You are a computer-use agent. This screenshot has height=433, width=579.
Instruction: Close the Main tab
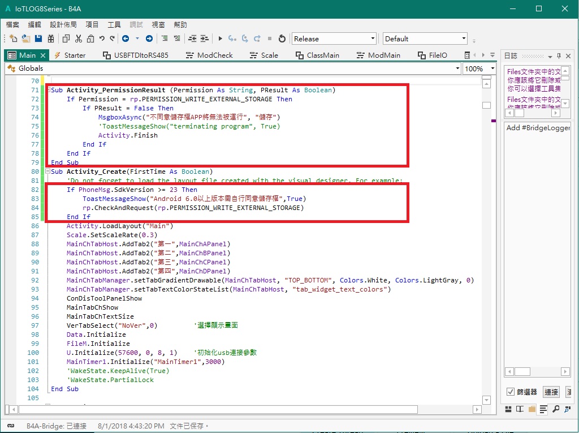[43, 55]
